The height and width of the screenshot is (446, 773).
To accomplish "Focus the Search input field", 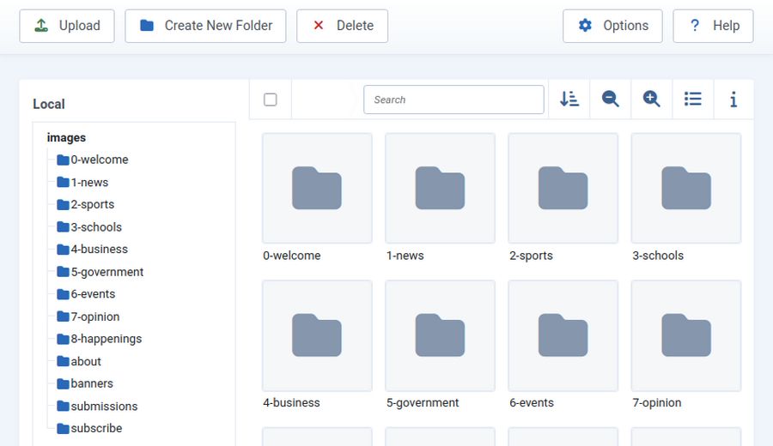I will 453,99.
